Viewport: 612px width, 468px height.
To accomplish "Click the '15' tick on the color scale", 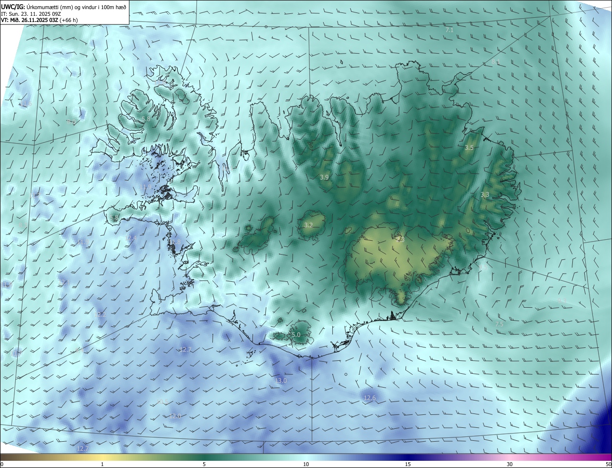I will (408, 464).
